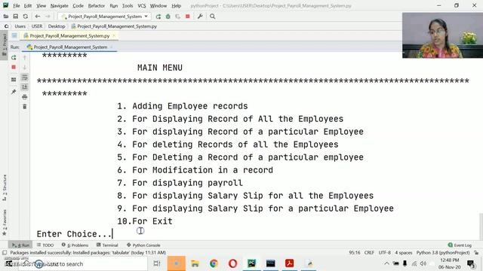Click the USER breadcrumb
This screenshot has width=483, height=271.
37,26
